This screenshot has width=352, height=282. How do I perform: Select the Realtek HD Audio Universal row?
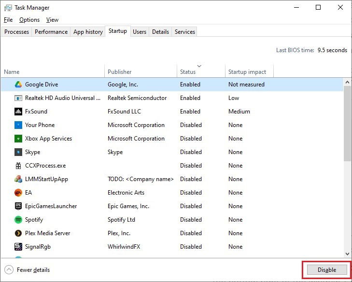(172, 98)
